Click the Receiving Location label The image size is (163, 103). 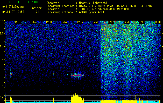60,6
